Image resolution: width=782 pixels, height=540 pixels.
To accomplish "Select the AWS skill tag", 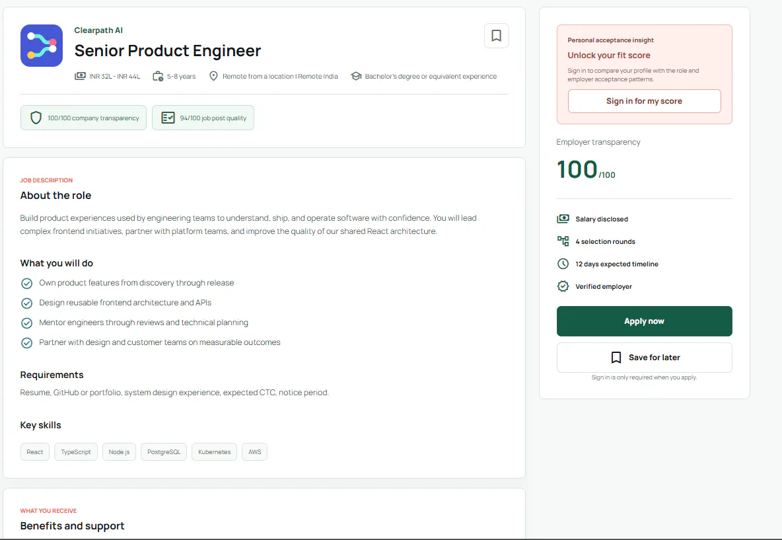I will 255,451.
